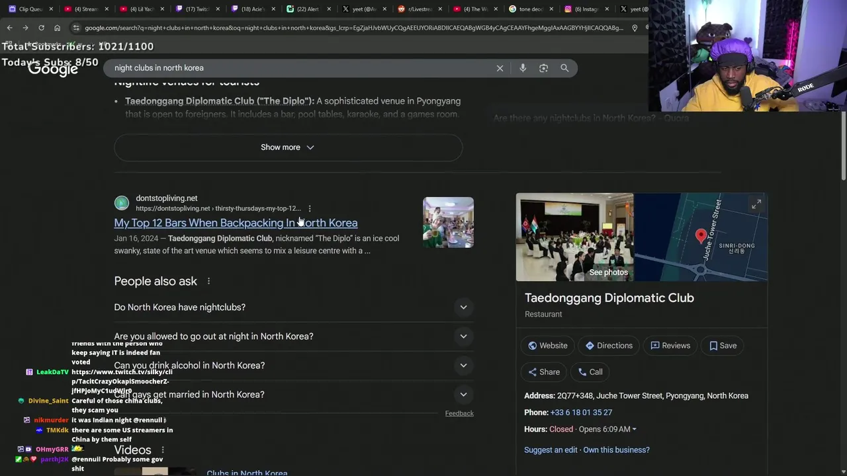Submit search with the magnifier icon
Image resolution: width=847 pixels, height=476 pixels.
click(x=564, y=68)
